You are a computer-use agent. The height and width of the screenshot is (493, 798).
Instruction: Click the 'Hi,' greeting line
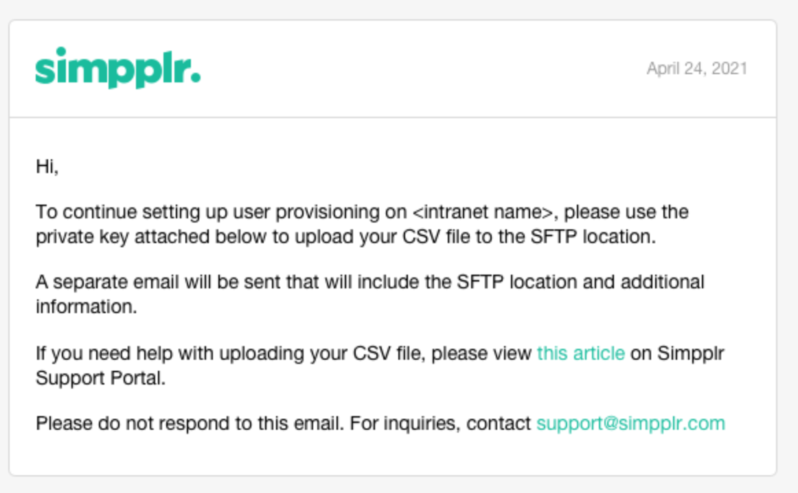(47, 166)
